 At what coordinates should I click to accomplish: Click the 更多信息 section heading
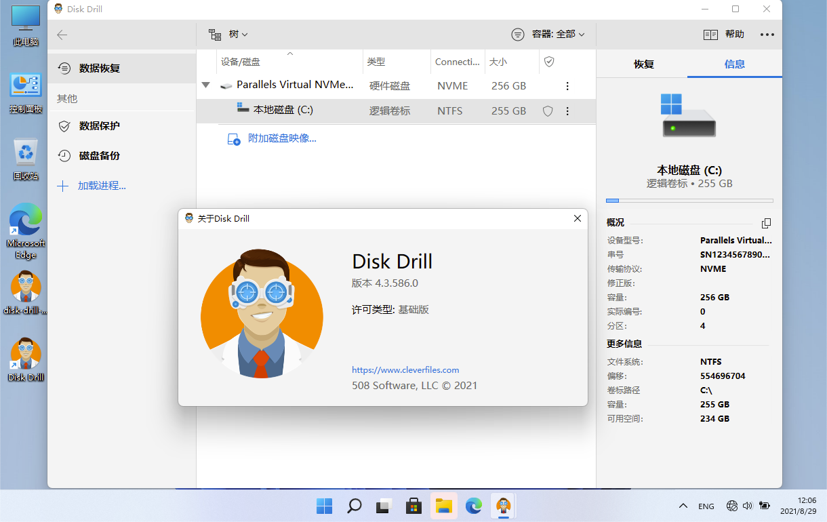coord(624,344)
